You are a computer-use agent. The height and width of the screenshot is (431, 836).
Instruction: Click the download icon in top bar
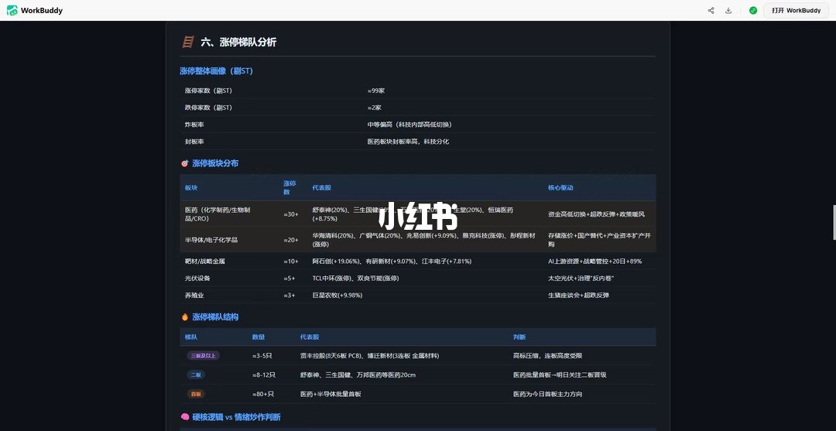pyautogui.click(x=728, y=10)
